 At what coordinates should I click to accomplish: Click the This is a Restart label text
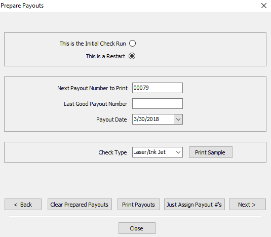pyautogui.click(x=105, y=56)
